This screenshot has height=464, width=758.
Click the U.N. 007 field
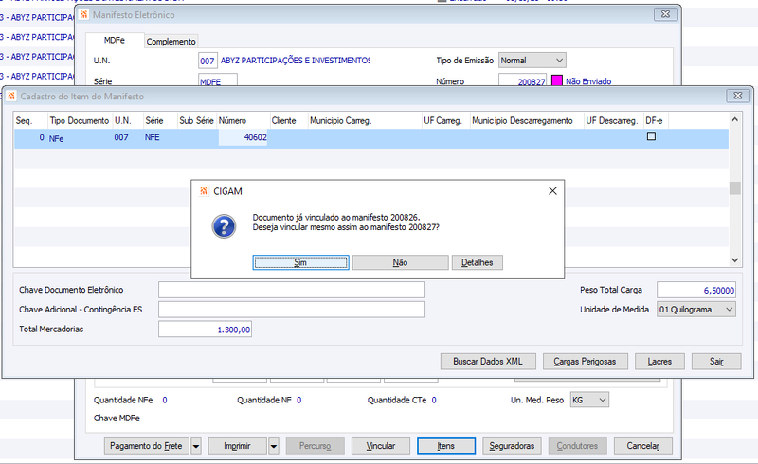click(208, 61)
